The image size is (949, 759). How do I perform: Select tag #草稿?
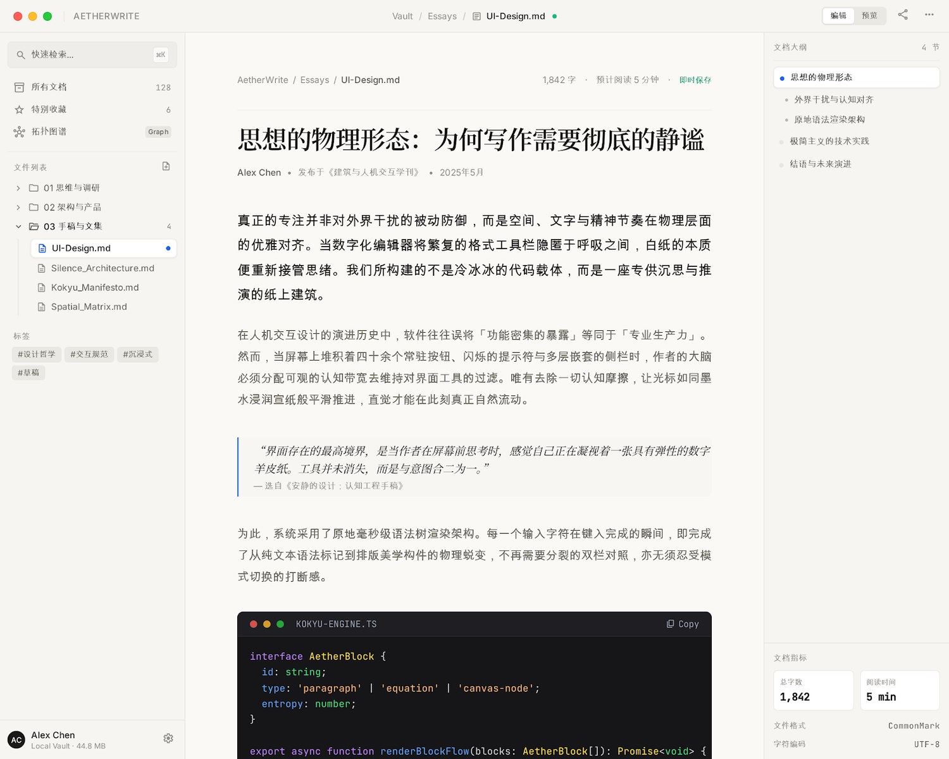28,373
